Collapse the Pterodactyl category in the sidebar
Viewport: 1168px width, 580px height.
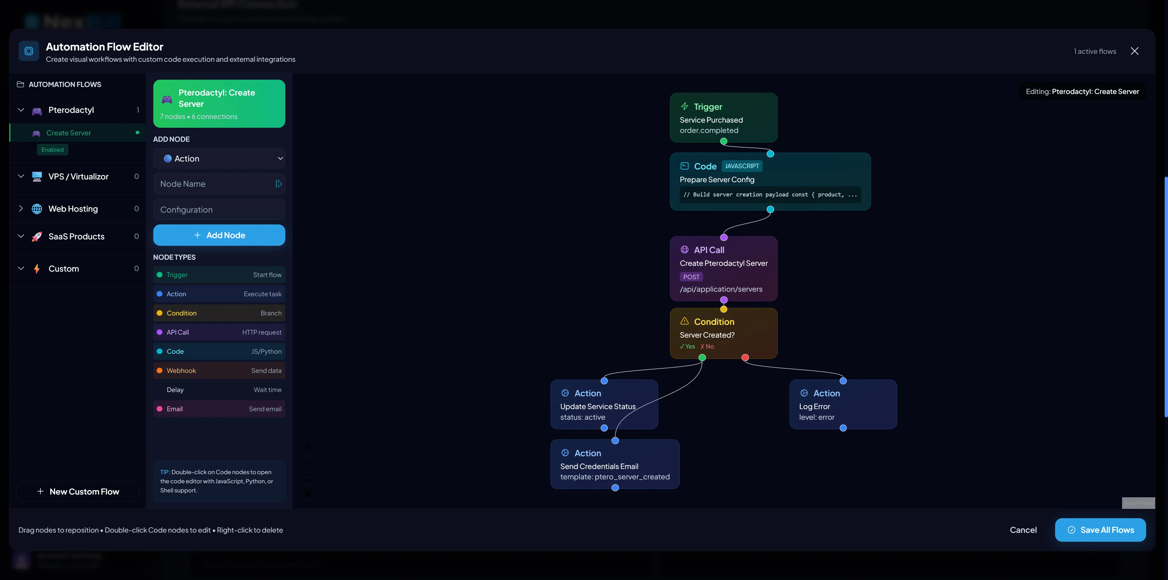click(20, 110)
